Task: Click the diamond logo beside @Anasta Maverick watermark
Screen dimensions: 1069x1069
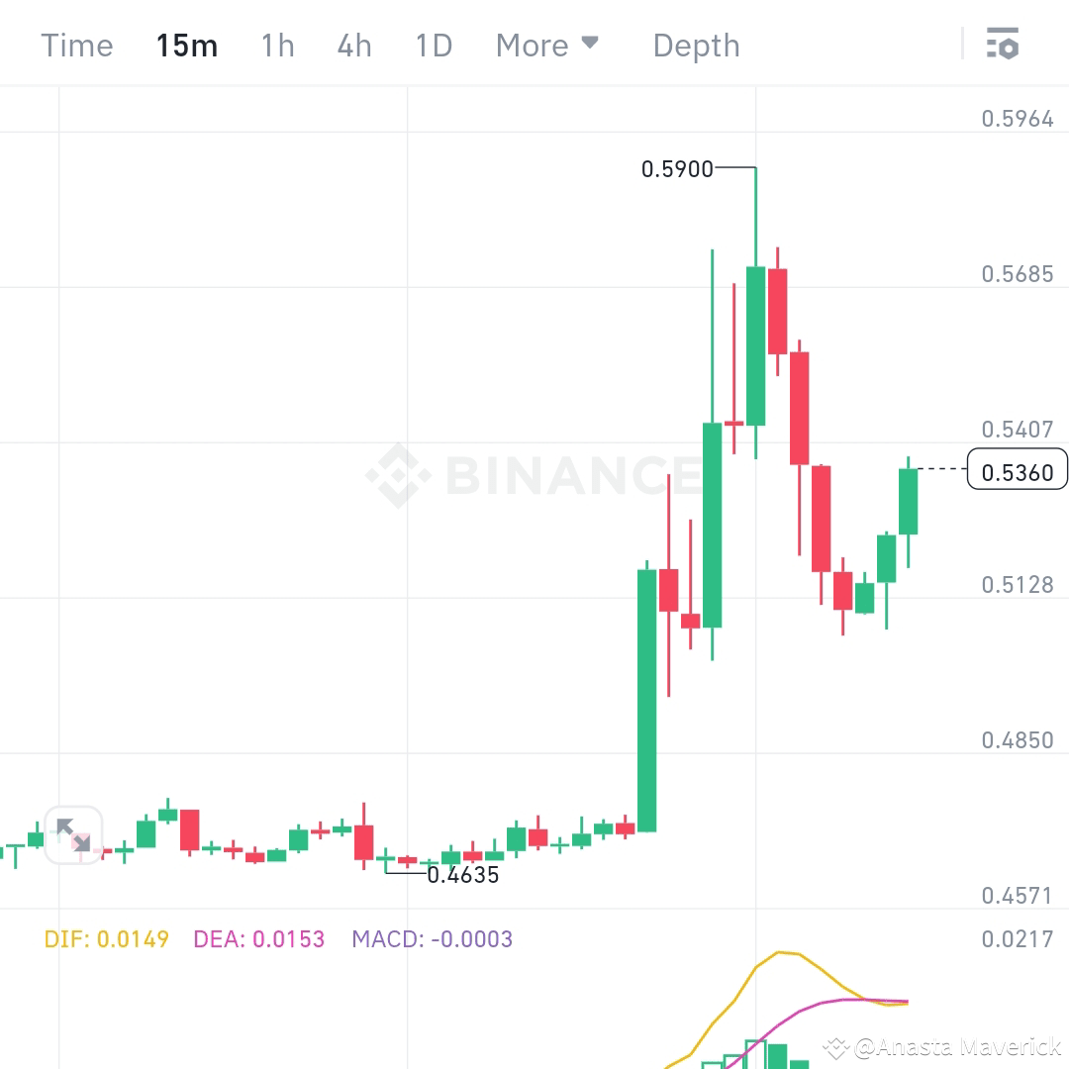Action: 836,1046
